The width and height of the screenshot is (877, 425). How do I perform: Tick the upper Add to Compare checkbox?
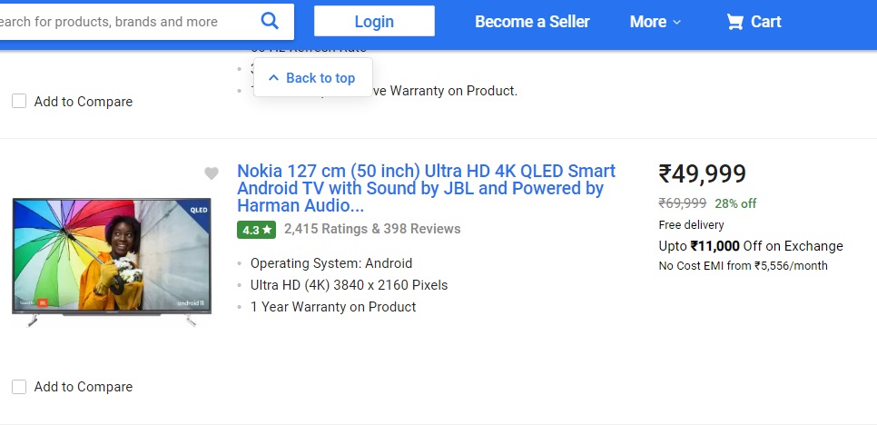click(x=19, y=102)
